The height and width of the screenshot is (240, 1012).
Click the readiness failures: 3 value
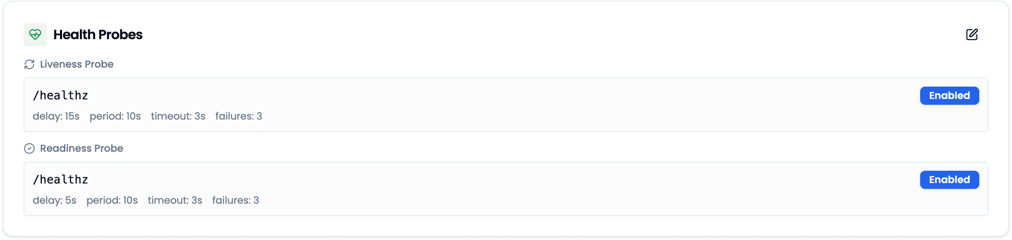[235, 200]
